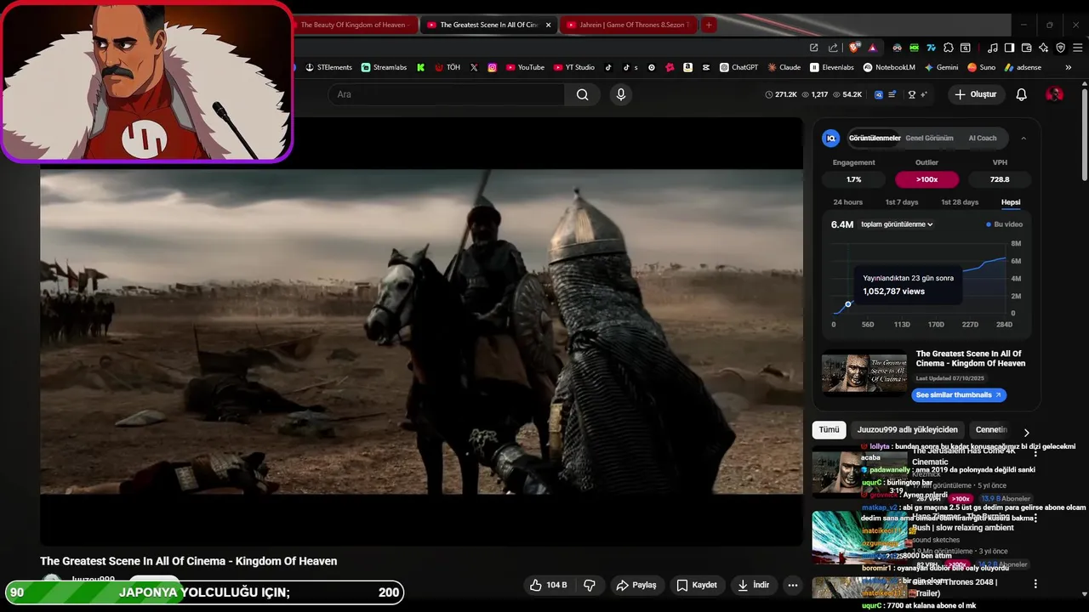Click the Ara search input field
Image resolution: width=1089 pixels, height=612 pixels.
coord(447,94)
